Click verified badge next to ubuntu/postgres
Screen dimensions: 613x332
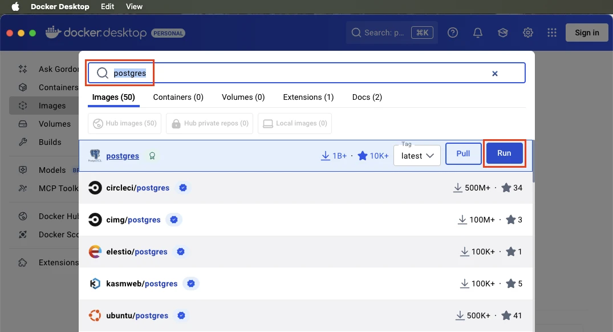181,315
